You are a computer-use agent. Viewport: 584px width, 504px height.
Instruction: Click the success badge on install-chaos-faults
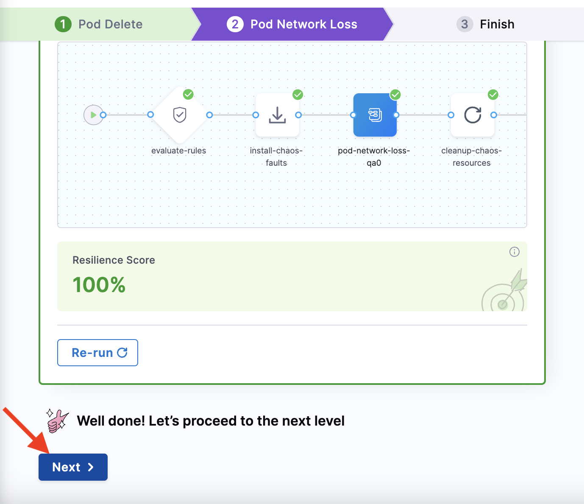[x=298, y=95]
